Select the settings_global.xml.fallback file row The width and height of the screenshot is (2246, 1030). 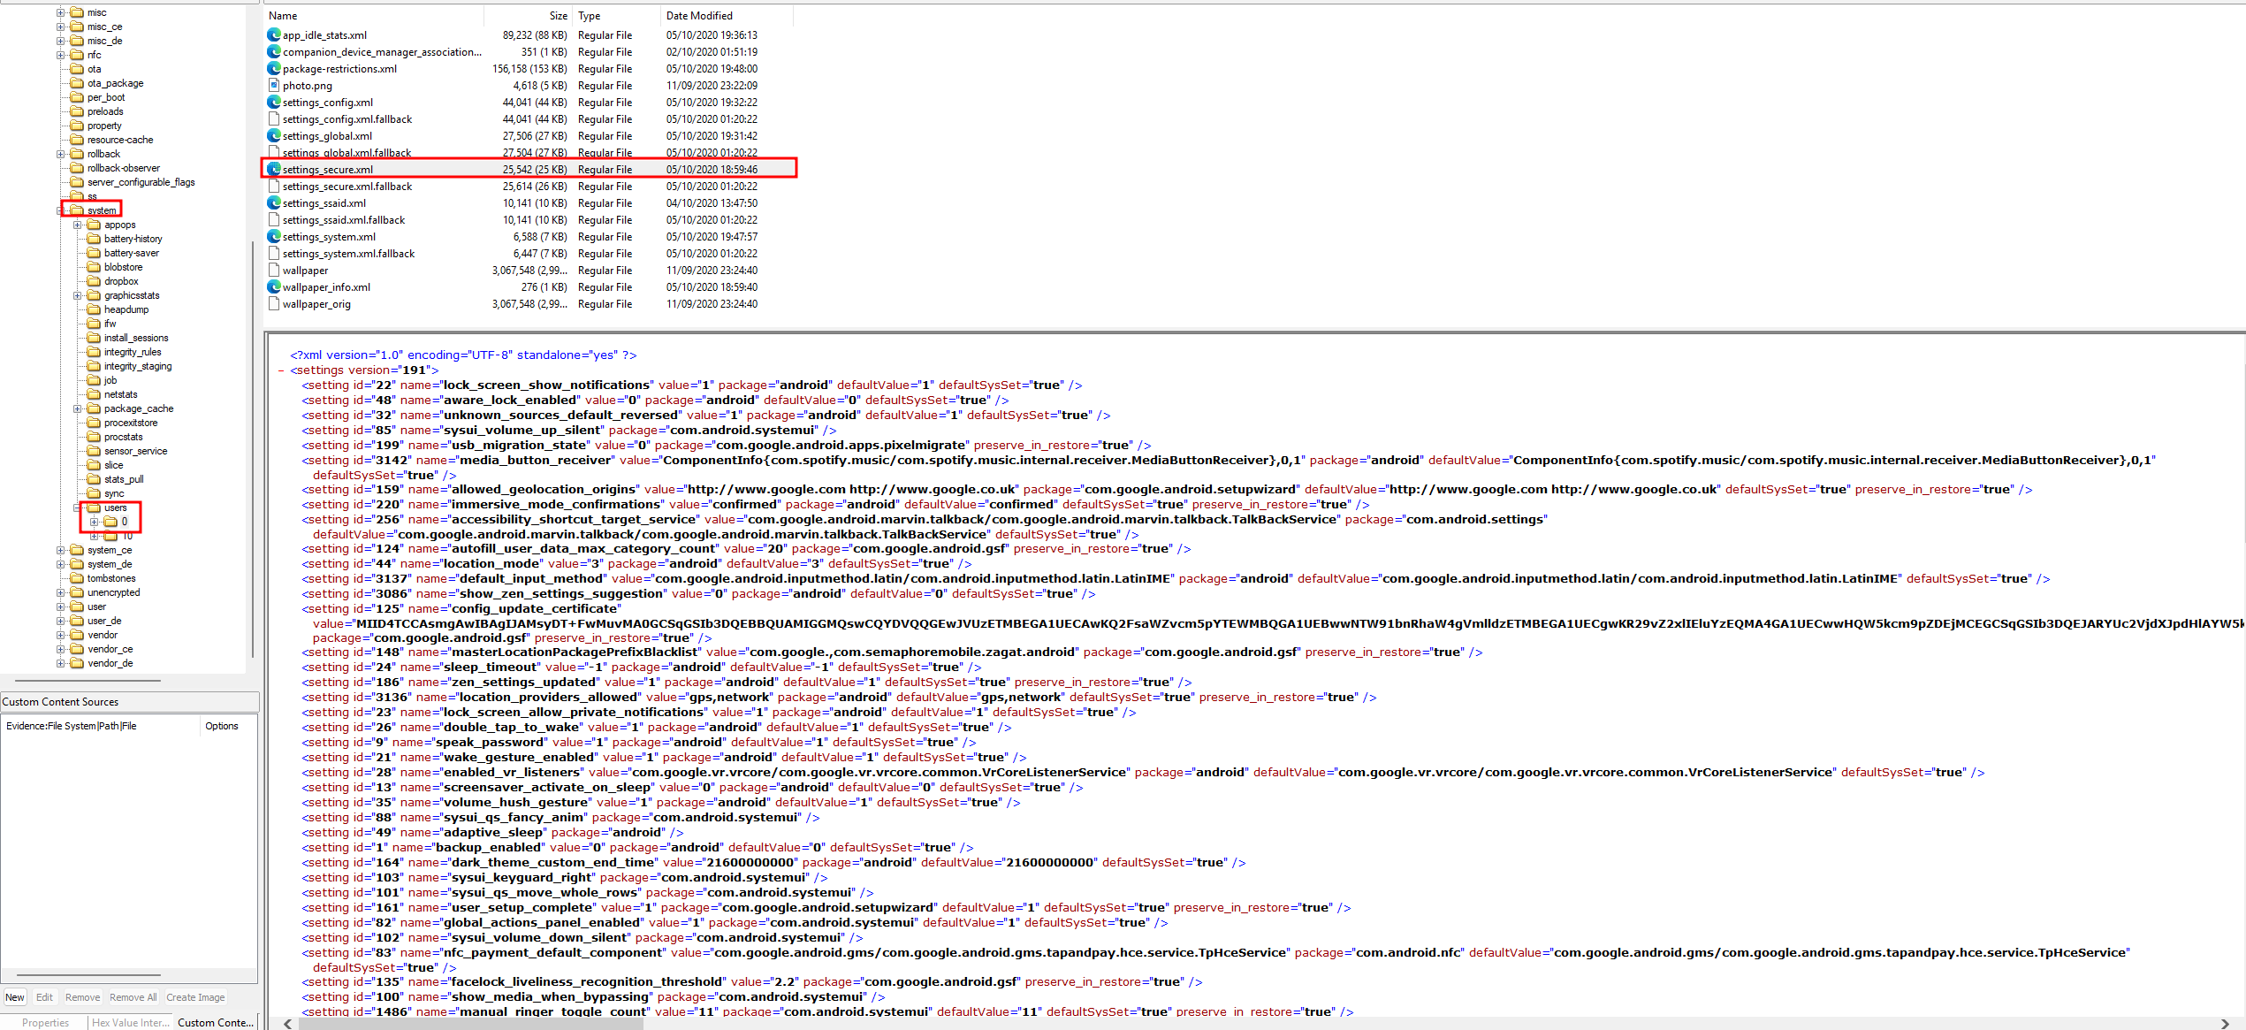(x=529, y=153)
